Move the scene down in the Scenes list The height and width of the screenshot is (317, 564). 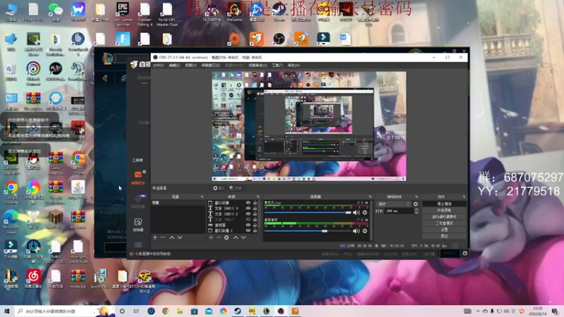coord(180,237)
